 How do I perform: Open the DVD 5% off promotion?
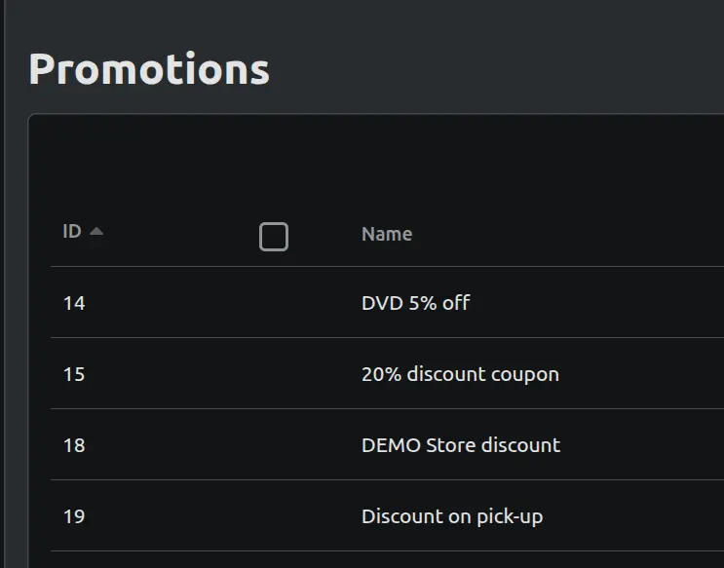click(415, 303)
